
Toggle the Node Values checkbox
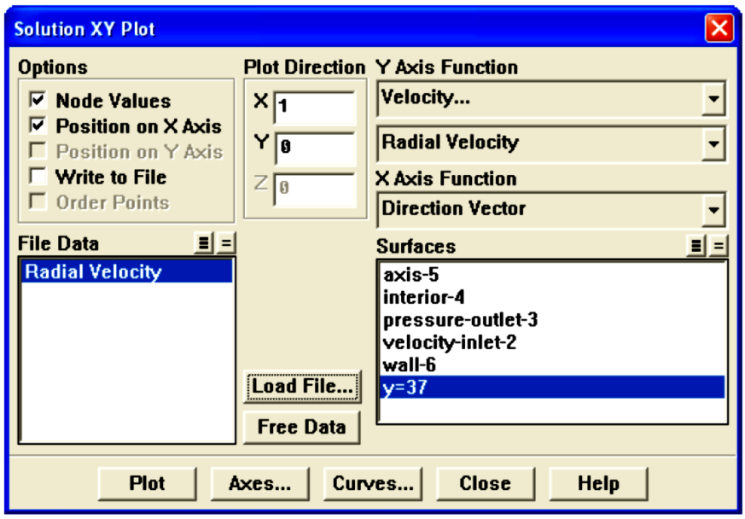point(38,101)
